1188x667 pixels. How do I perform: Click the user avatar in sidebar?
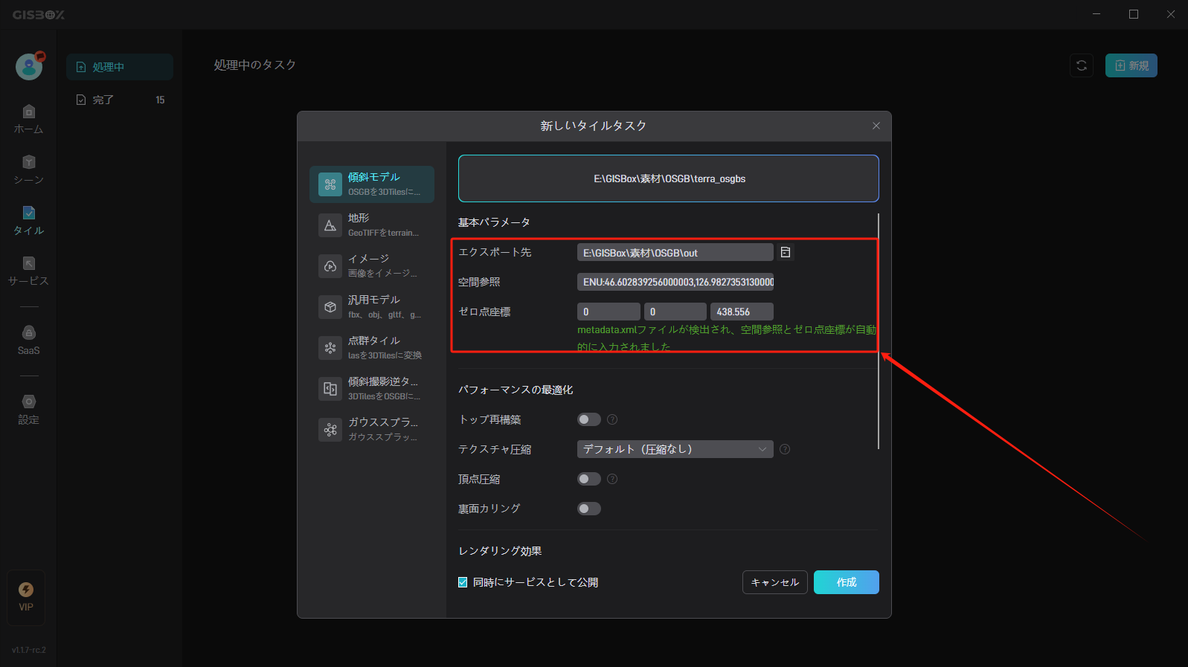tap(29, 67)
